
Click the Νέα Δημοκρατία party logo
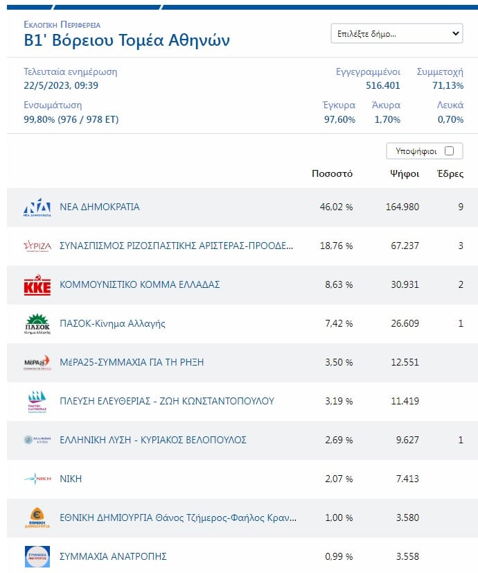(x=37, y=207)
